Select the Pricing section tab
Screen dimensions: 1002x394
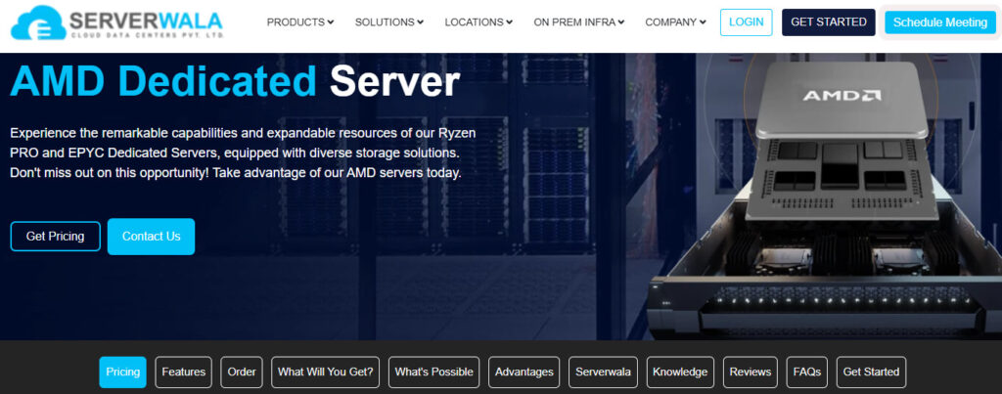[x=122, y=372]
